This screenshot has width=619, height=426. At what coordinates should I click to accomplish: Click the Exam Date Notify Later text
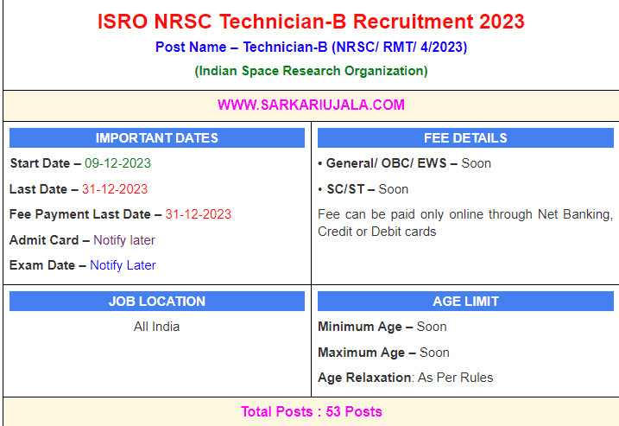(x=123, y=265)
